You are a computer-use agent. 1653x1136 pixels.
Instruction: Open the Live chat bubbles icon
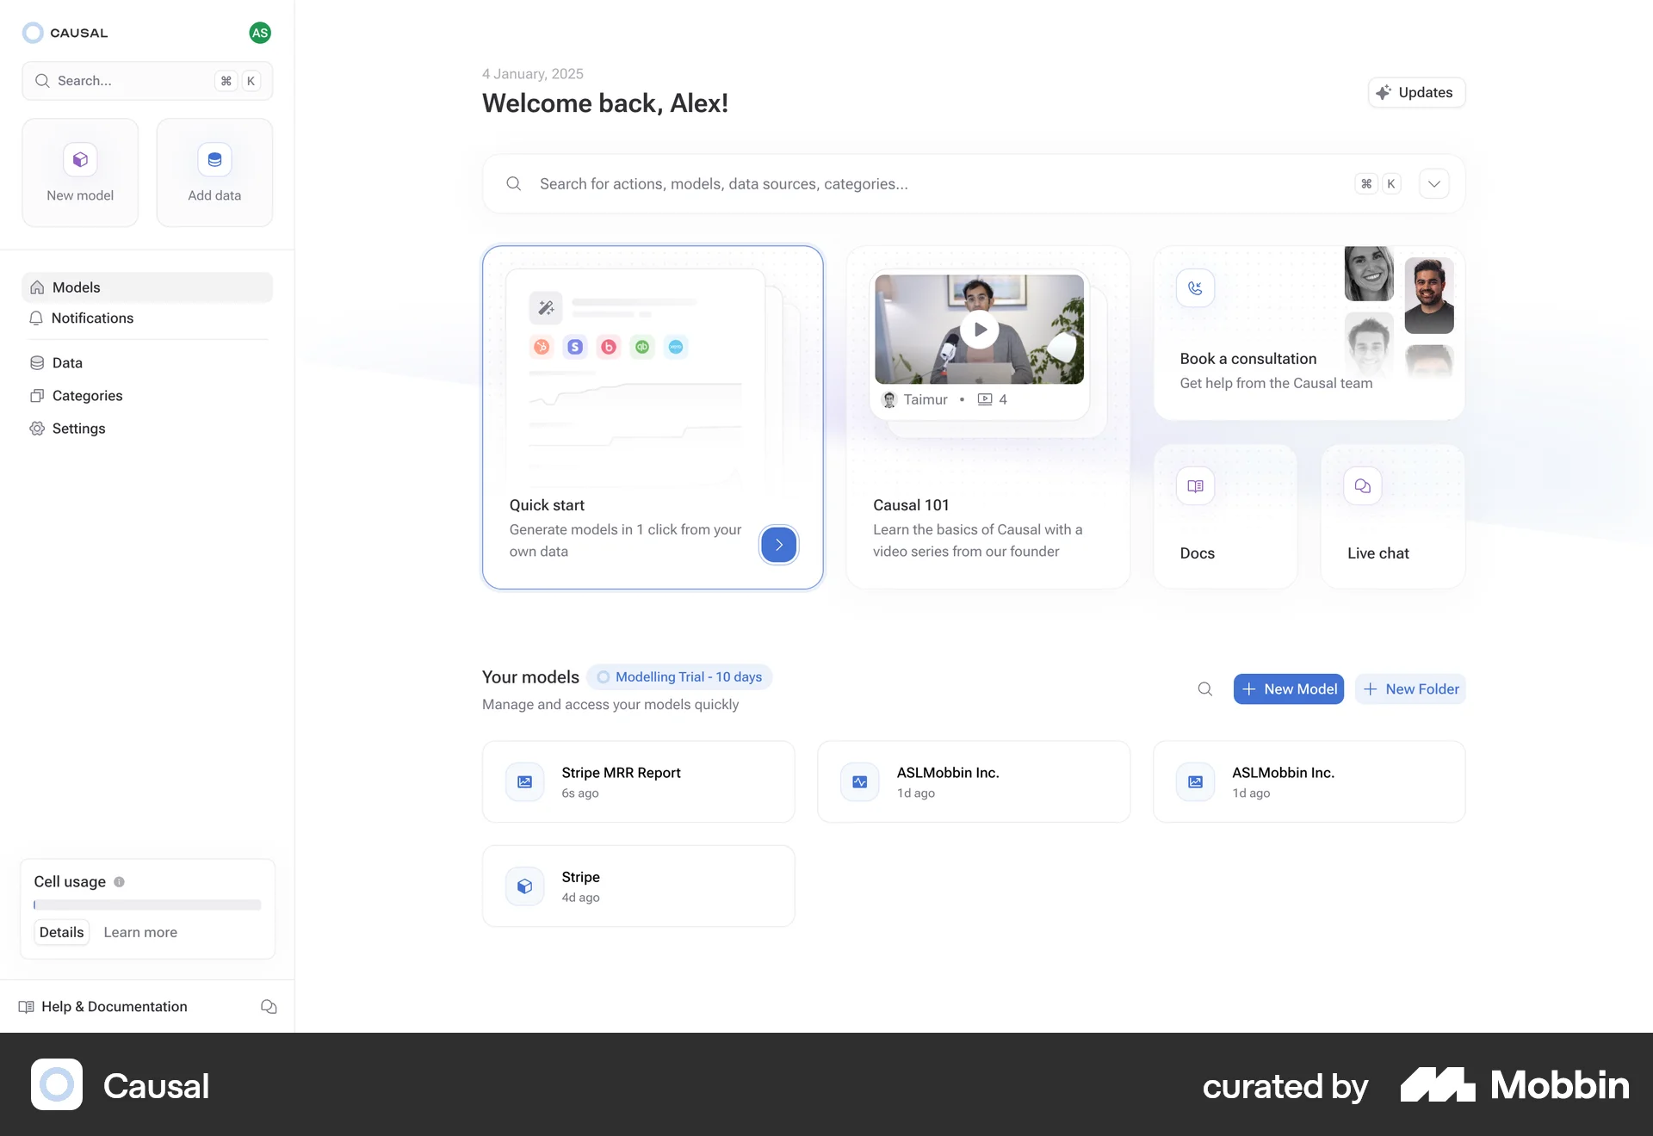pyautogui.click(x=1362, y=486)
